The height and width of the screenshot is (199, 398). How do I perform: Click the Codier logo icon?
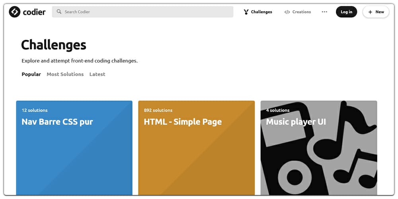[x=15, y=12]
